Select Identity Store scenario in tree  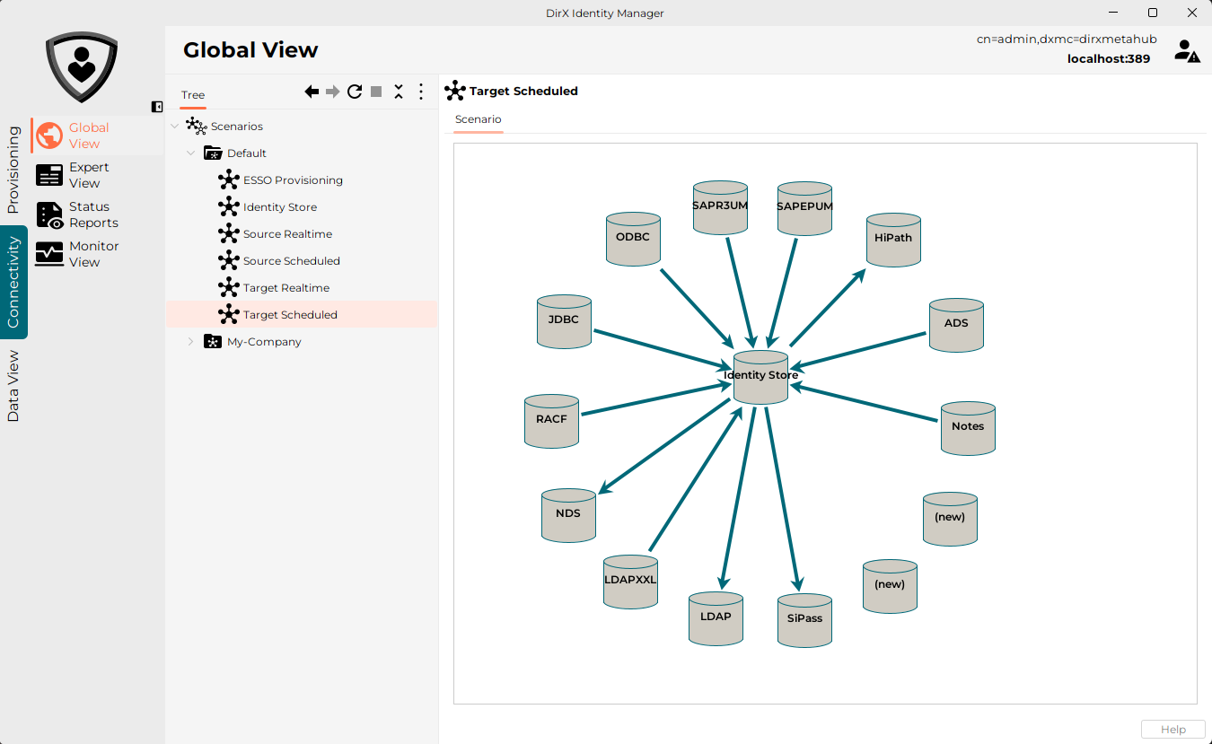[x=280, y=207]
